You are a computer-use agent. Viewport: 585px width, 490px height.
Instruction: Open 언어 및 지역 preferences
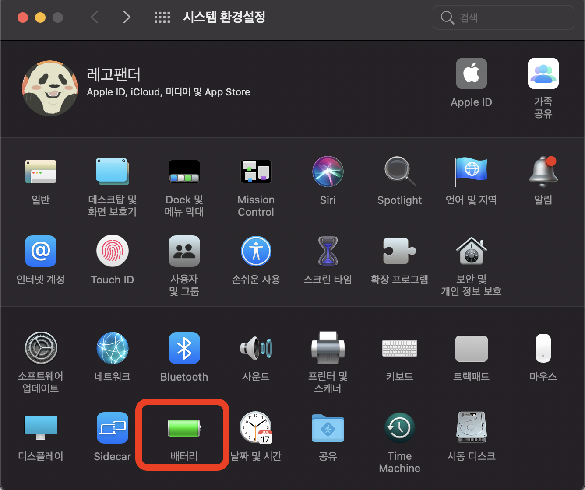click(x=471, y=171)
